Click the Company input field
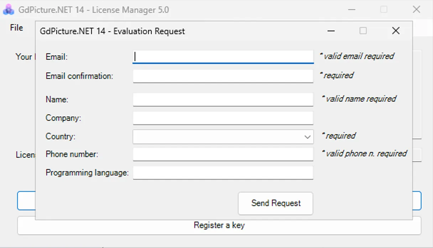 [223, 118]
